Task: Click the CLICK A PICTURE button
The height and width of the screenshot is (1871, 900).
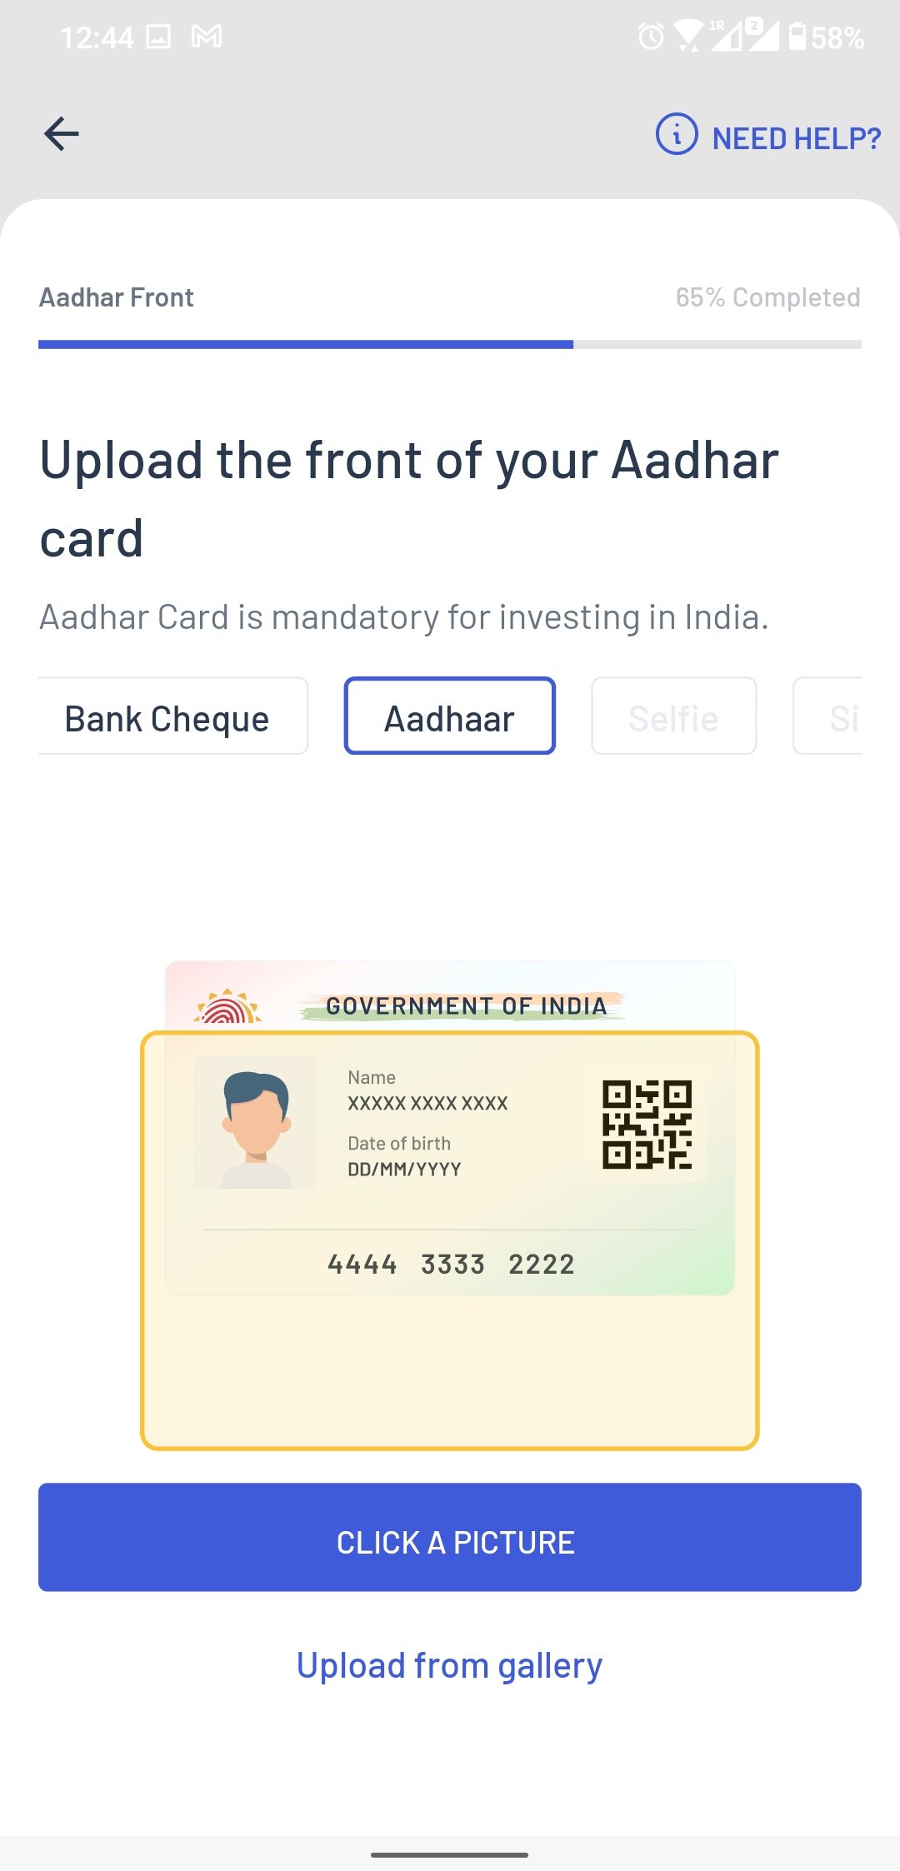Action: coord(450,1537)
